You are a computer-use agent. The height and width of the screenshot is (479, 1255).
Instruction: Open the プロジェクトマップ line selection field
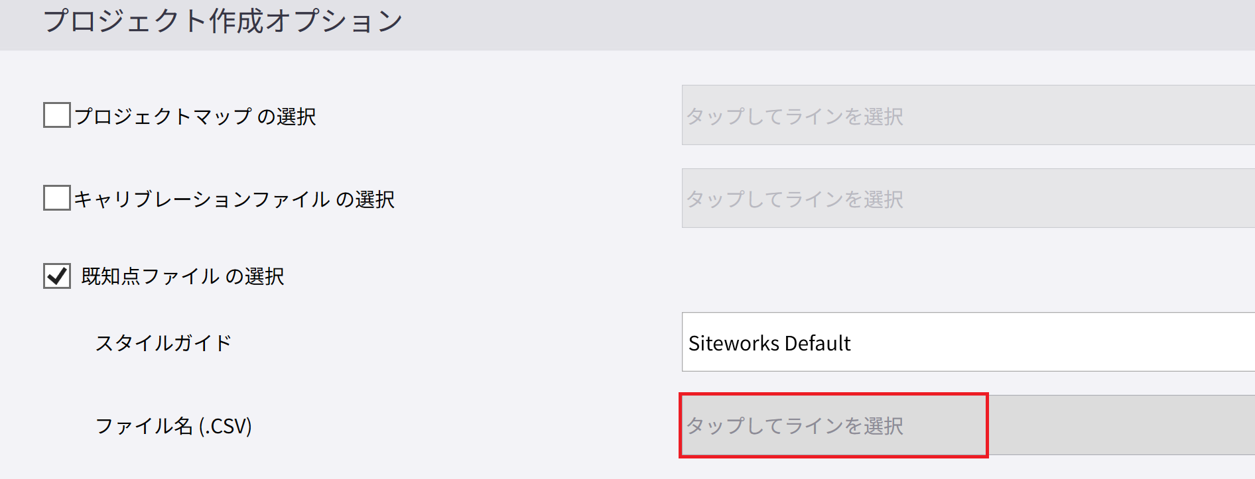pos(967,115)
